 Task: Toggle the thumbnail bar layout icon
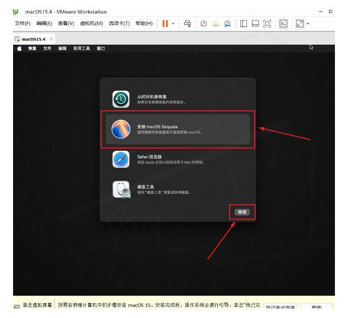255,23
